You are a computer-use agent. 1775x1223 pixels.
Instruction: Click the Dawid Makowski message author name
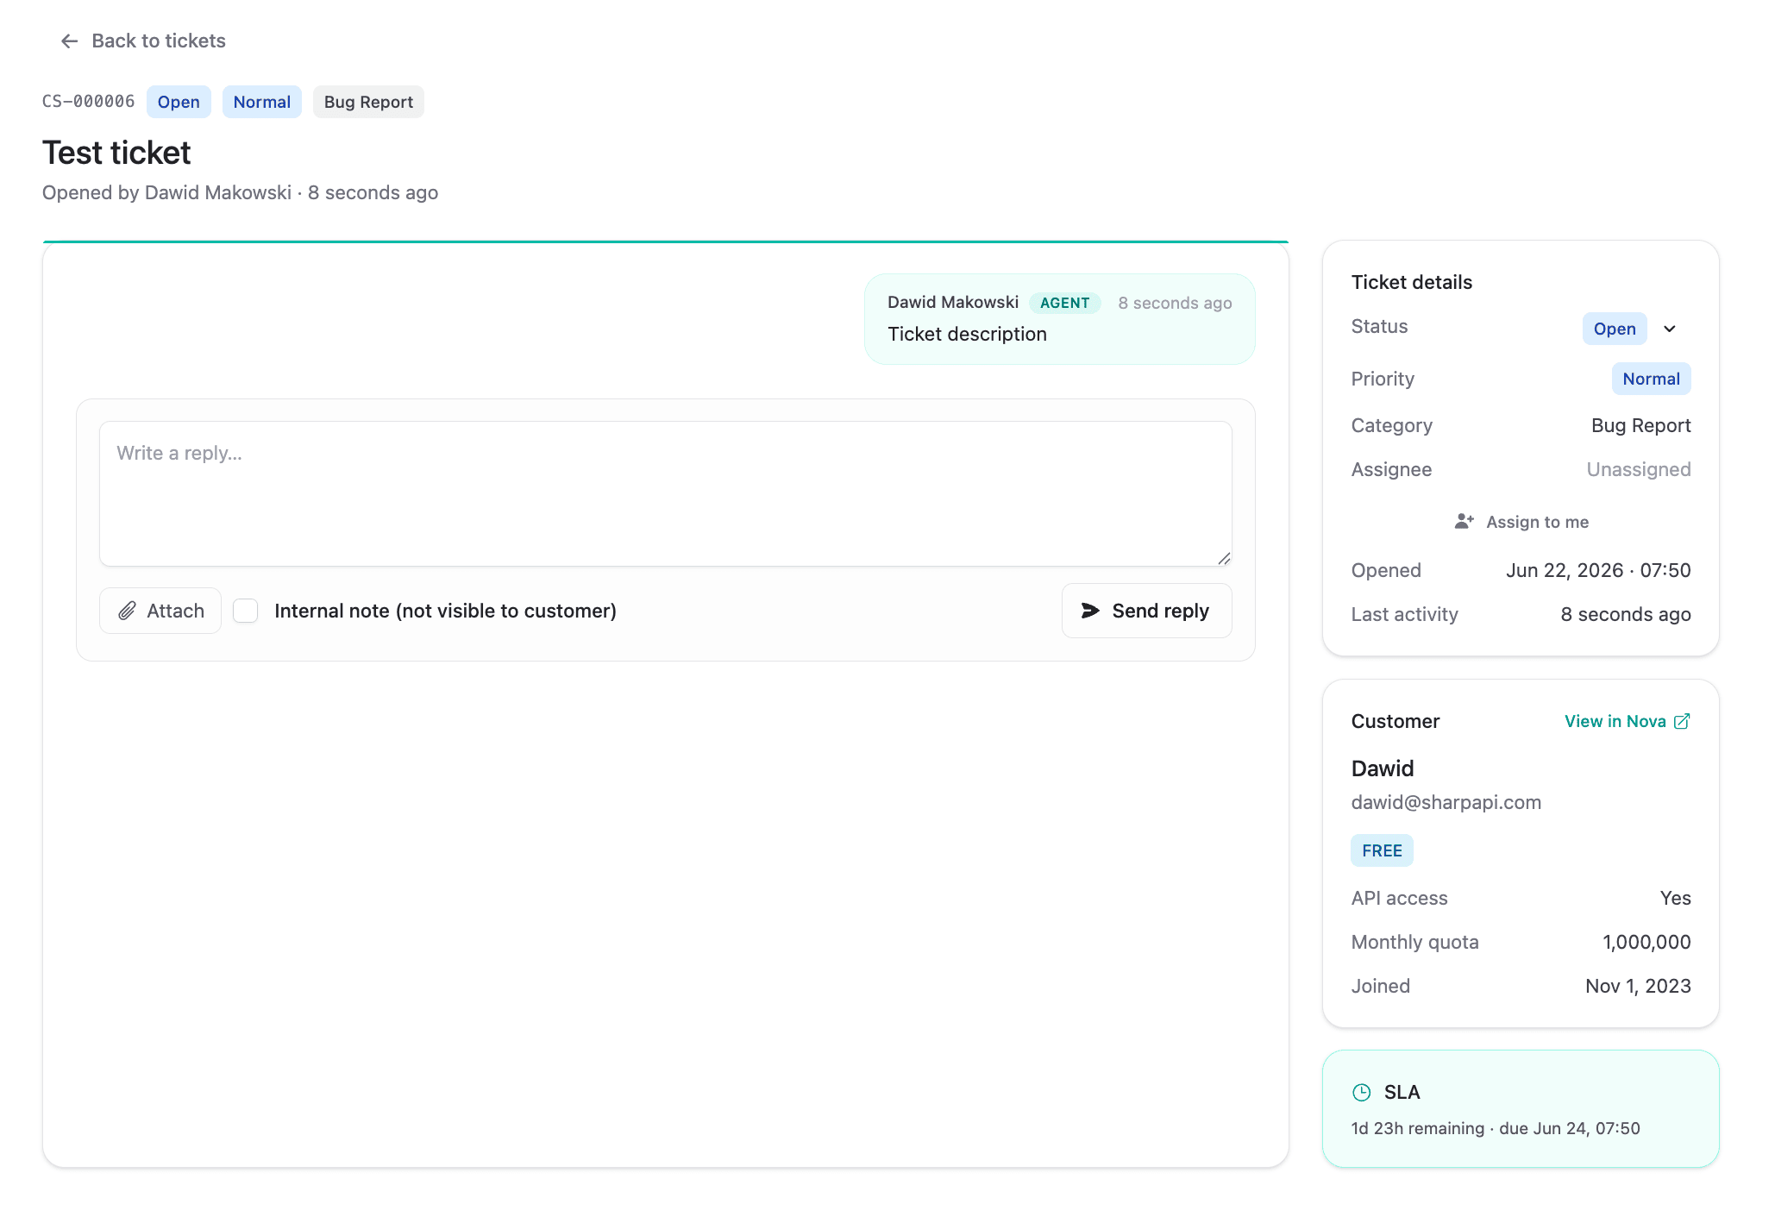coord(953,302)
